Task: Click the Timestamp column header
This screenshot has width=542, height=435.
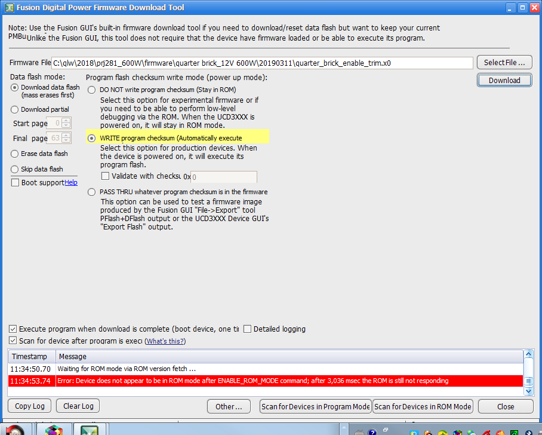Action: point(32,357)
